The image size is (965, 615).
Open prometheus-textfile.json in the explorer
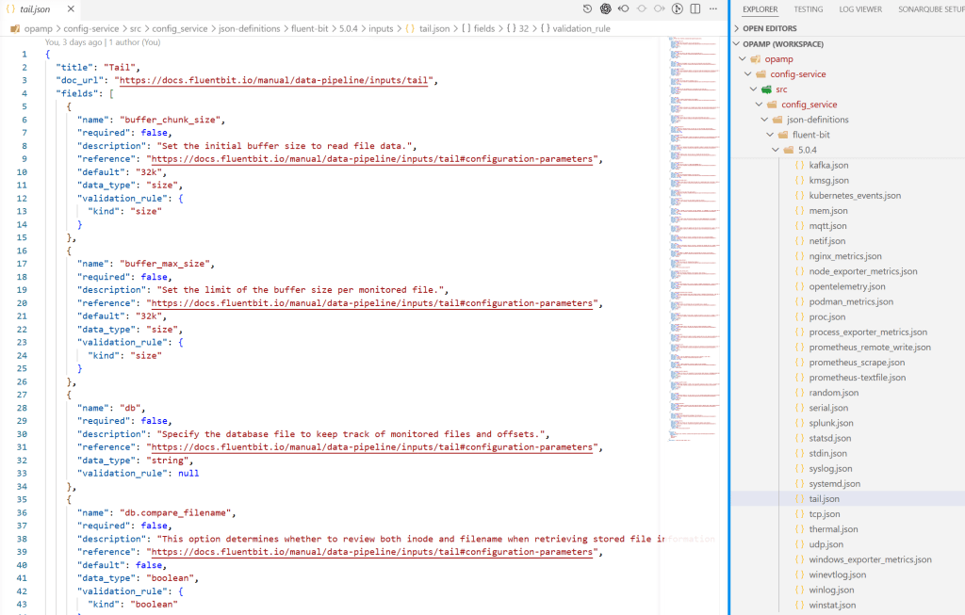coord(858,378)
